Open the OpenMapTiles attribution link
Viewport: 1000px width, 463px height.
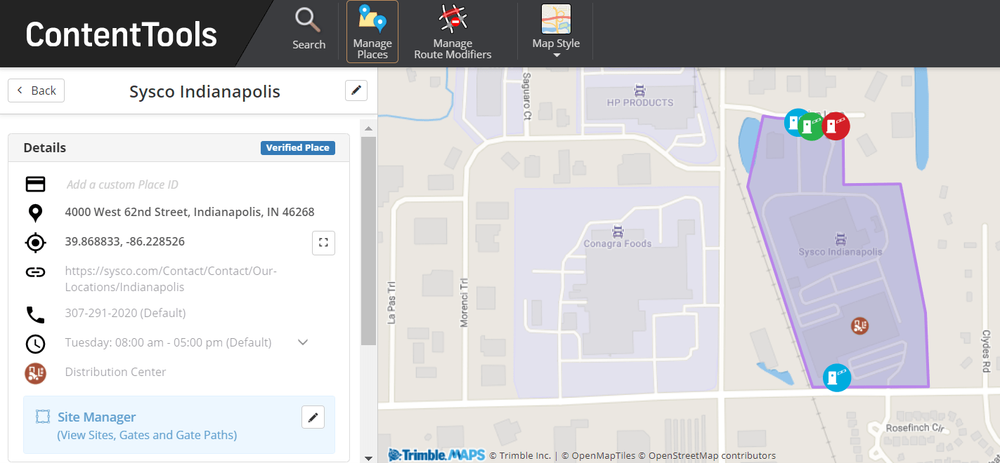coord(599,456)
